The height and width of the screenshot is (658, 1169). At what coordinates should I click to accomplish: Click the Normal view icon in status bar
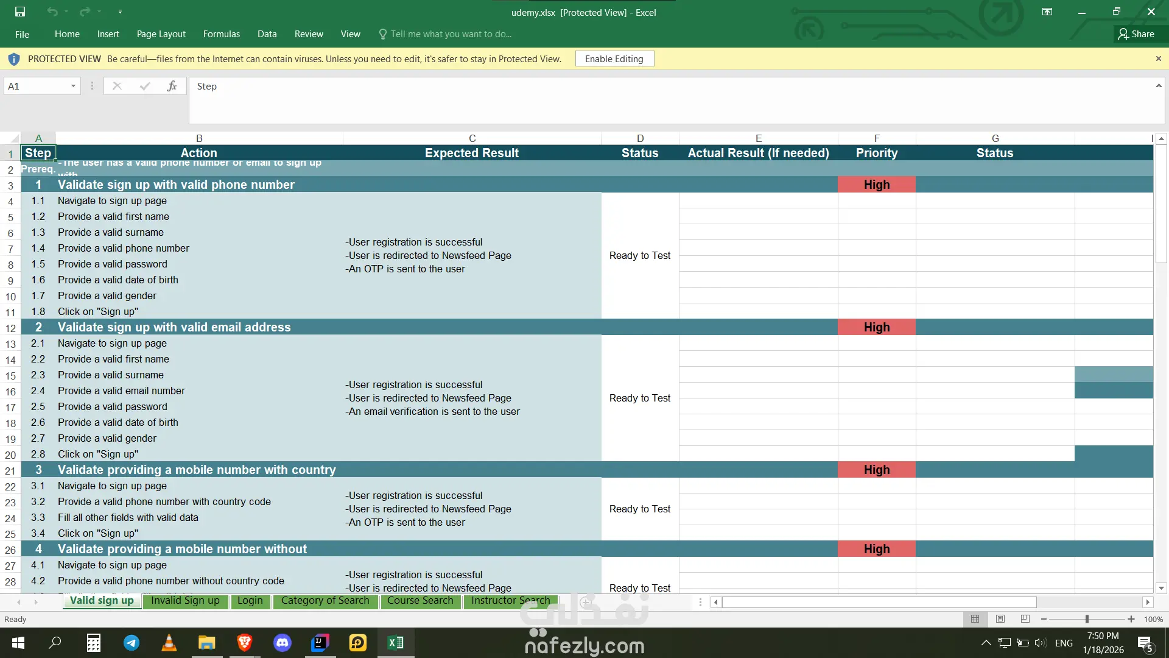975,619
